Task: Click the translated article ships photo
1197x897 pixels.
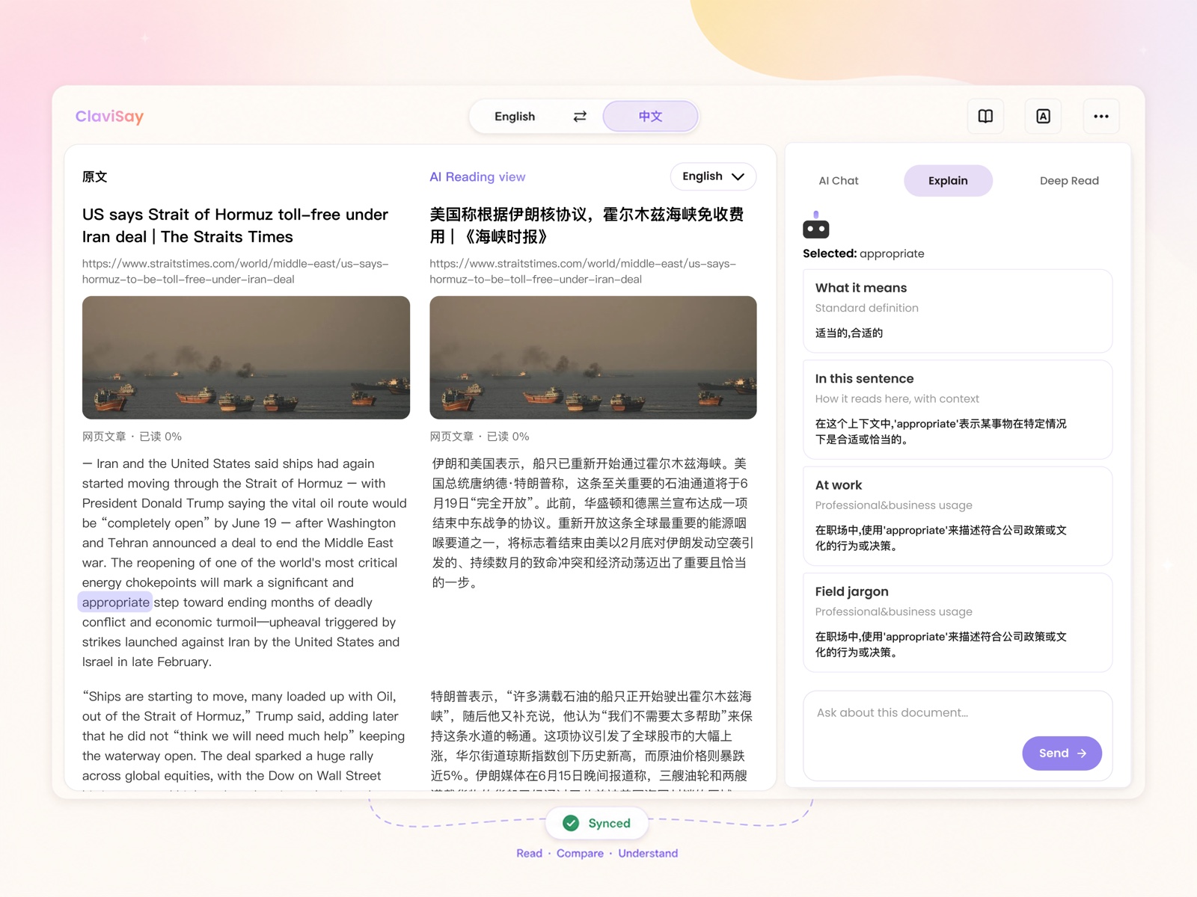Action: click(593, 357)
